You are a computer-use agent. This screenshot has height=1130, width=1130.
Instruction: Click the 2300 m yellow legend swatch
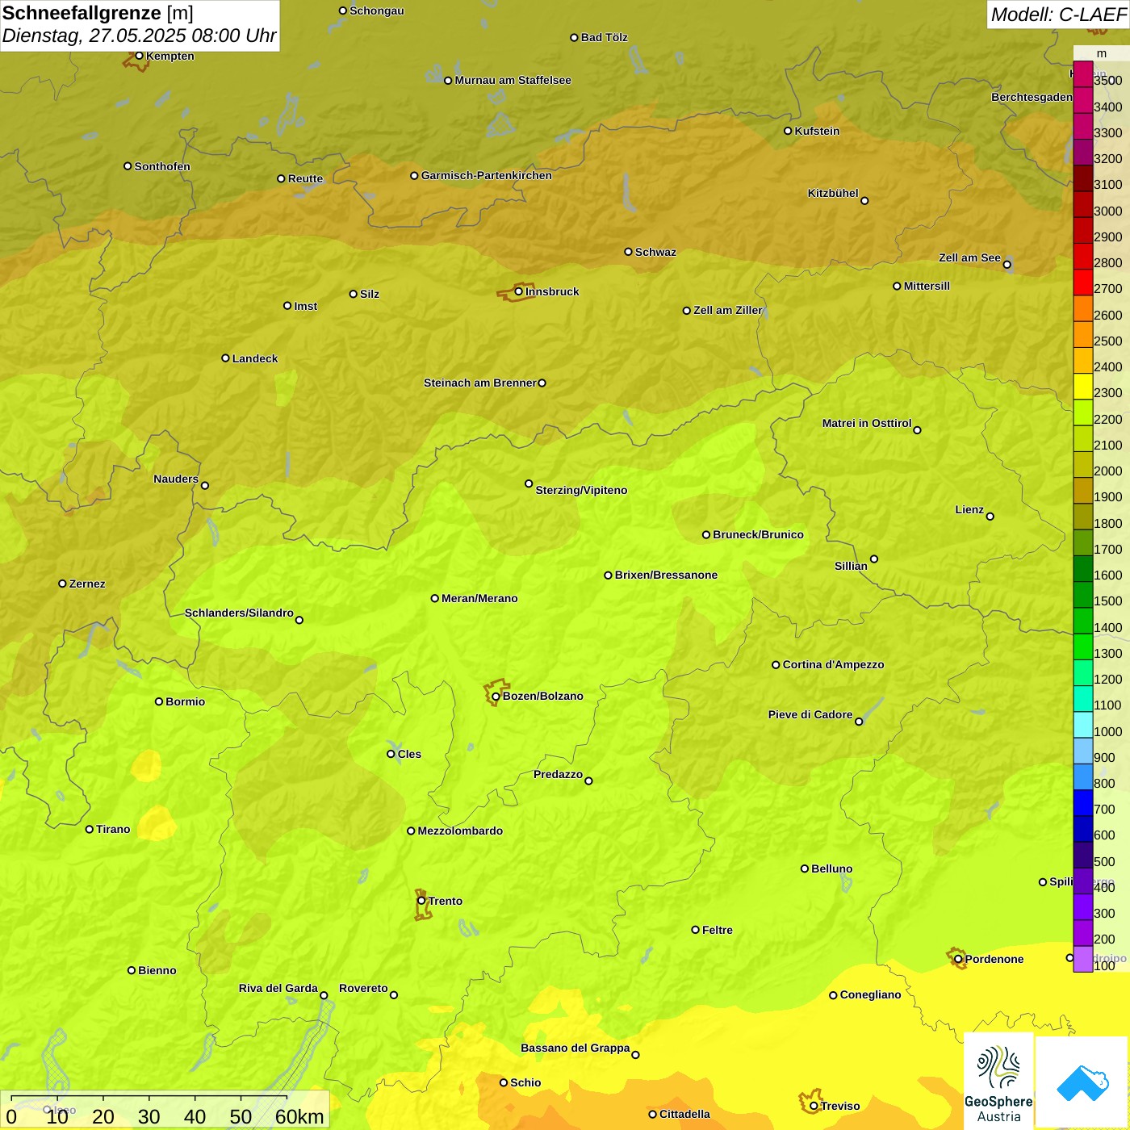pos(1082,387)
